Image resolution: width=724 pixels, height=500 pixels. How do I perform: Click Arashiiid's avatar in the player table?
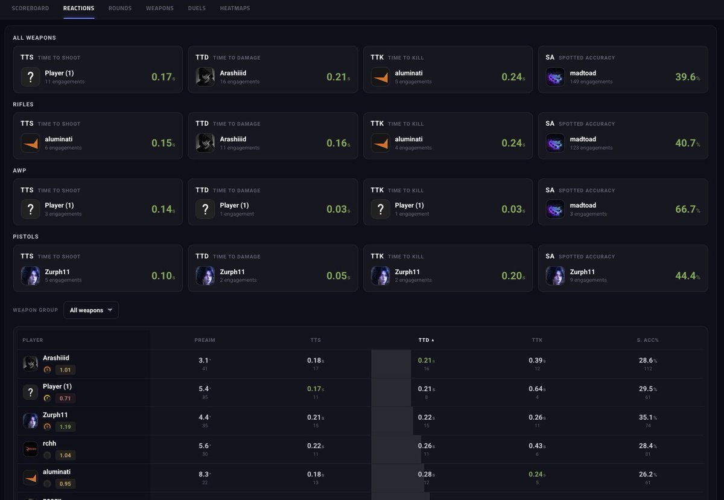(30, 364)
